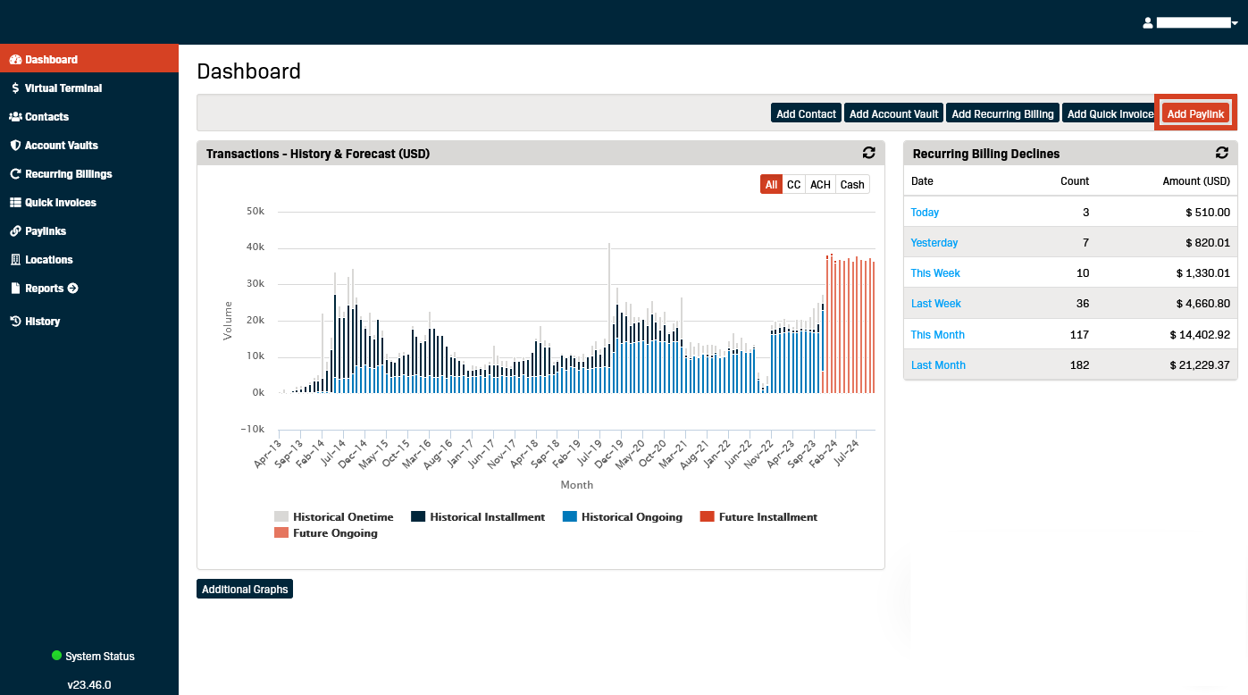Click the History clock icon
Image resolution: width=1248 pixels, height=695 pixels.
[x=15, y=322]
